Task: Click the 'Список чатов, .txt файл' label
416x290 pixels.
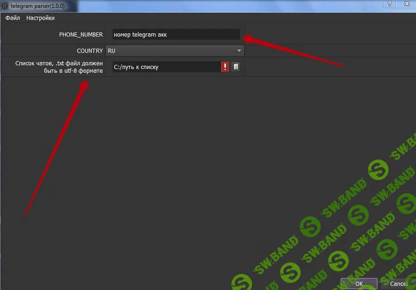Action: click(59, 67)
